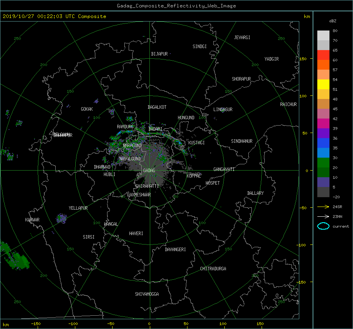
Task: Click the CHITRADURGA city label
Action: [x=213, y=269]
